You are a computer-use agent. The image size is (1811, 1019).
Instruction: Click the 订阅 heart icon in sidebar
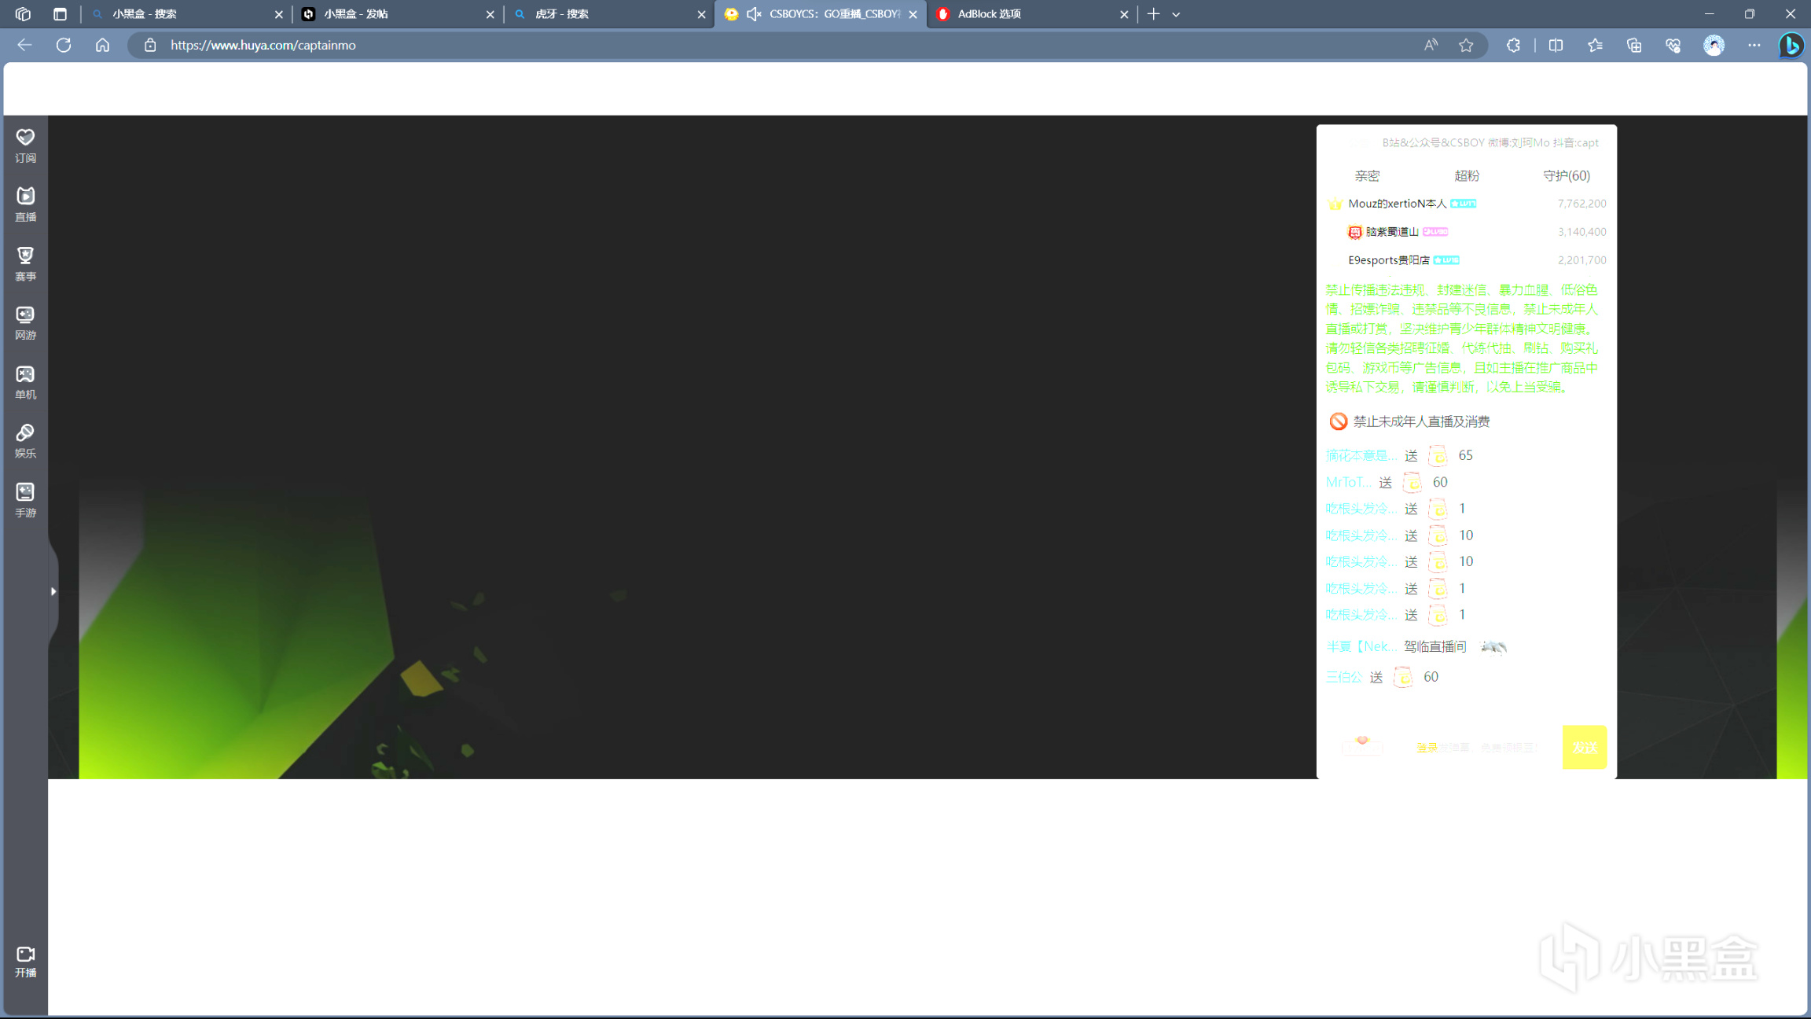click(x=25, y=138)
